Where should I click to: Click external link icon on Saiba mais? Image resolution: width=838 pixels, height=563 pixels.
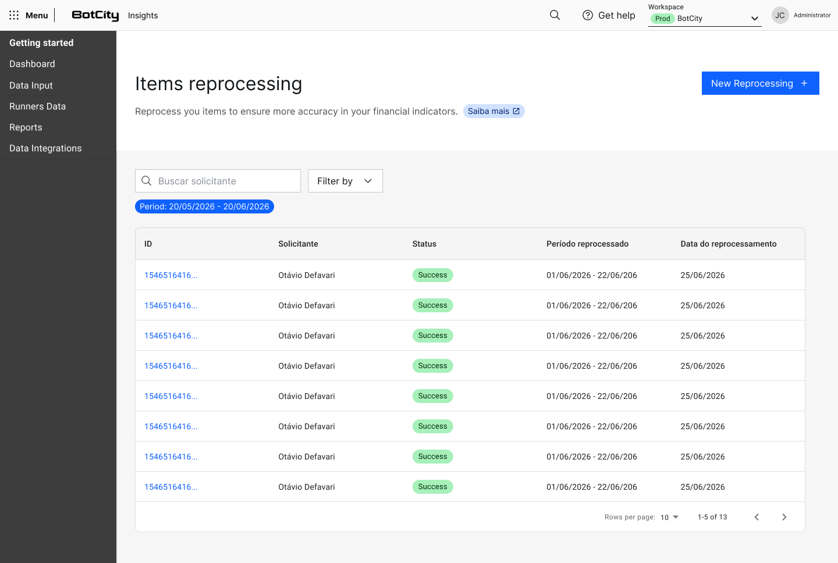point(516,111)
